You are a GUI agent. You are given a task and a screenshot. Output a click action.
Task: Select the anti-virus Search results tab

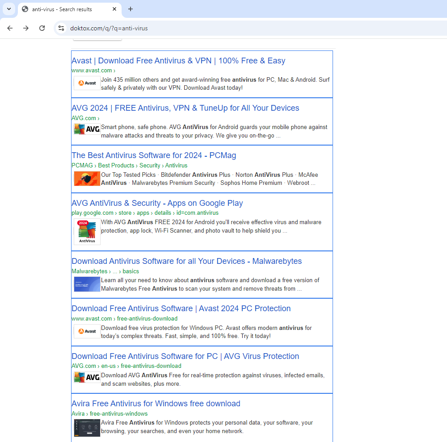pyautogui.click(x=63, y=9)
